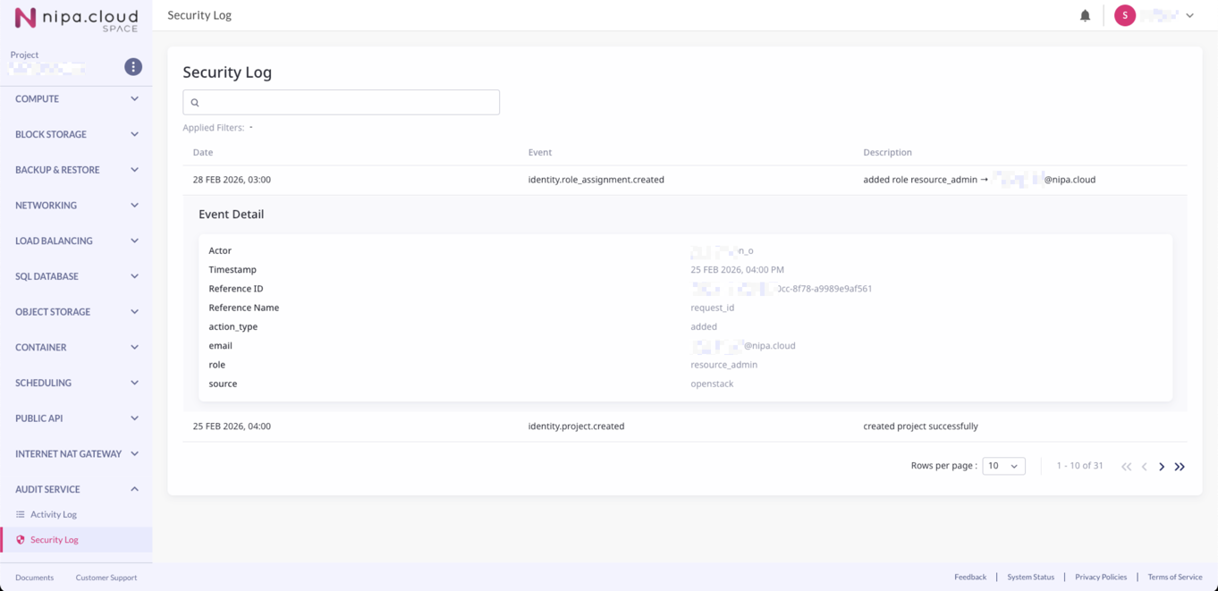Go to the next page of logs

tap(1162, 467)
